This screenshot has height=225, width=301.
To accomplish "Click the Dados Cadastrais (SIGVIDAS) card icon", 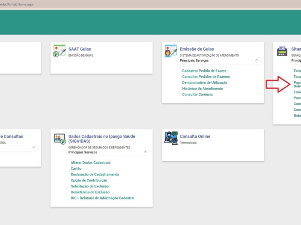I will (59, 138).
